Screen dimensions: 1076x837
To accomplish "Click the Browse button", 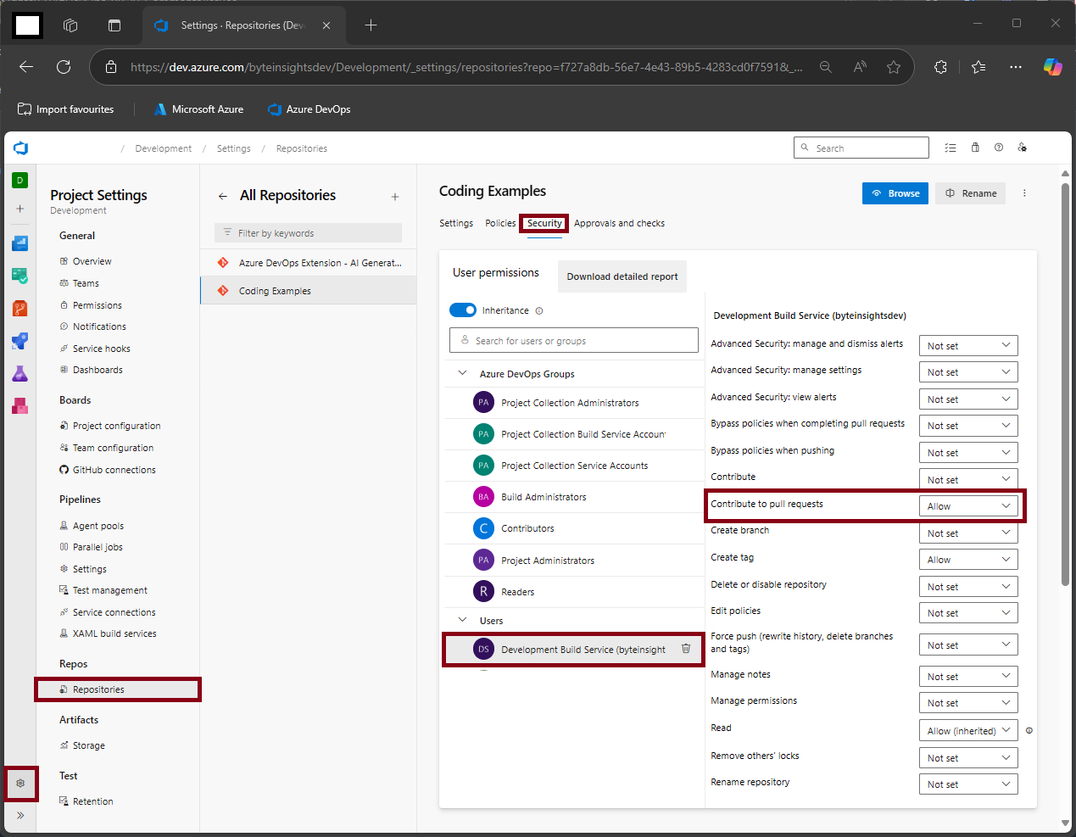I will 895,193.
